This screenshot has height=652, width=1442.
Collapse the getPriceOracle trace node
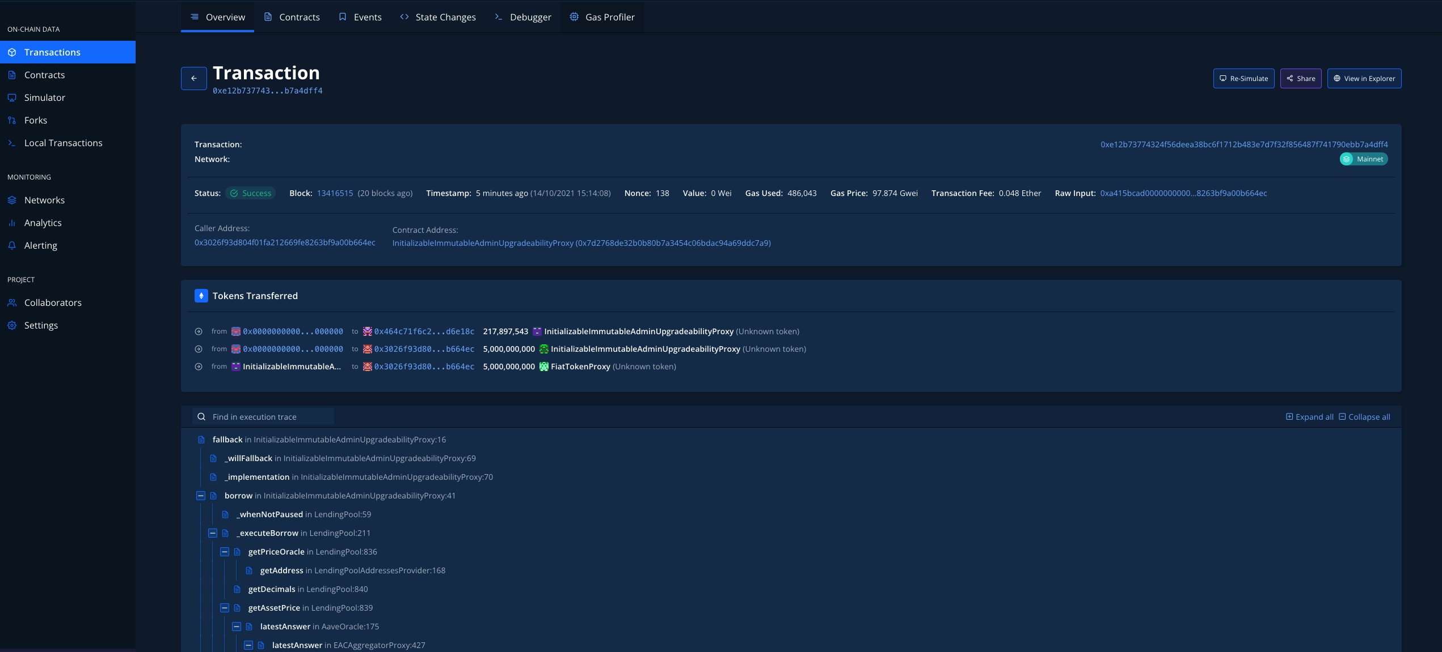(x=225, y=552)
